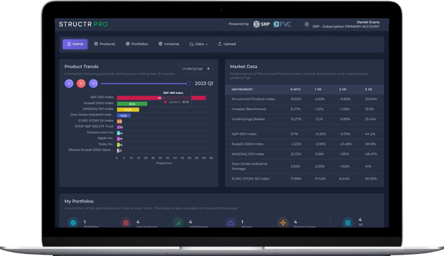Click the NASDAQ-100 Index yellow bar

click(x=128, y=109)
